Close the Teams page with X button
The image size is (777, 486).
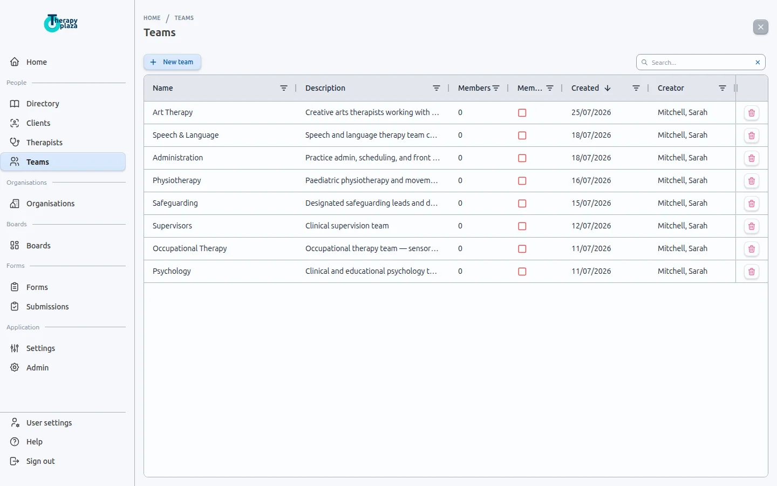click(760, 27)
